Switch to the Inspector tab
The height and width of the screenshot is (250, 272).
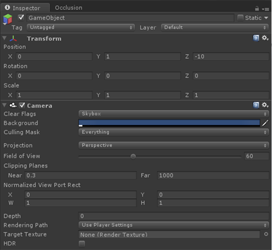point(25,8)
